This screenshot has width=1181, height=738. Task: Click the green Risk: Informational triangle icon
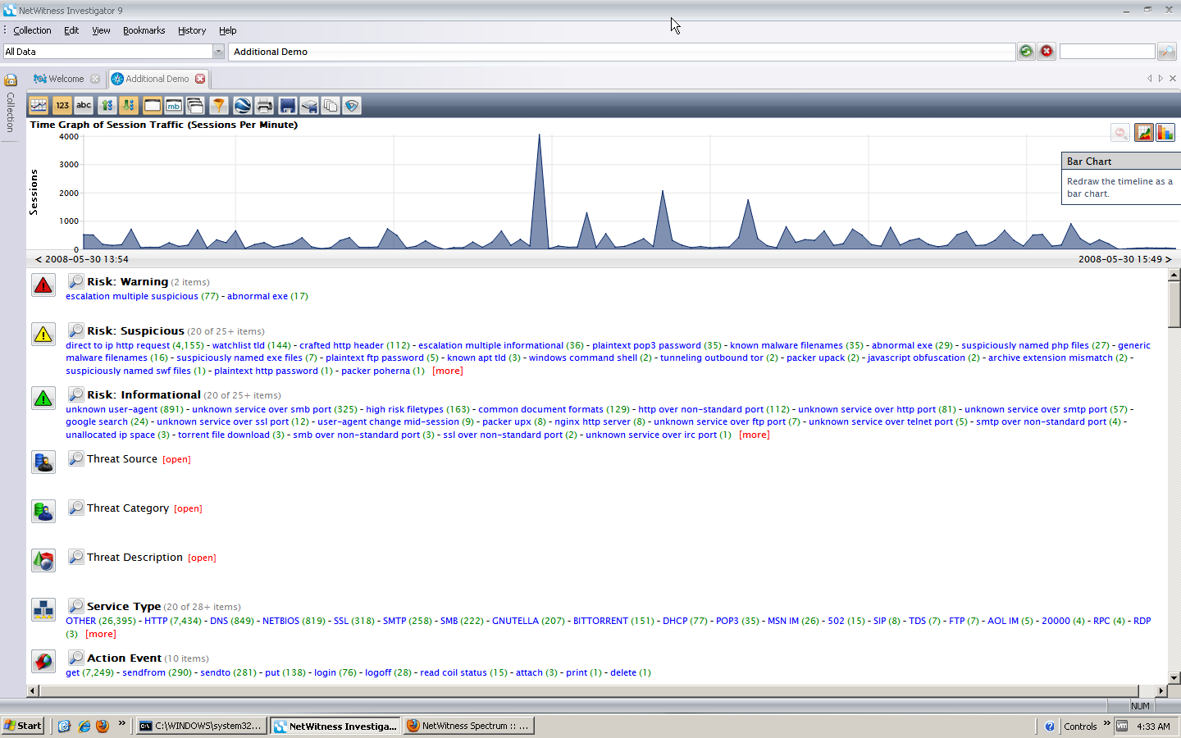(43, 399)
